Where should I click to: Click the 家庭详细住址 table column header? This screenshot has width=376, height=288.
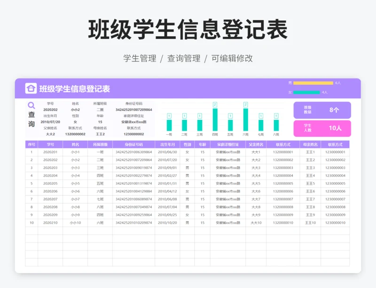point(228,145)
